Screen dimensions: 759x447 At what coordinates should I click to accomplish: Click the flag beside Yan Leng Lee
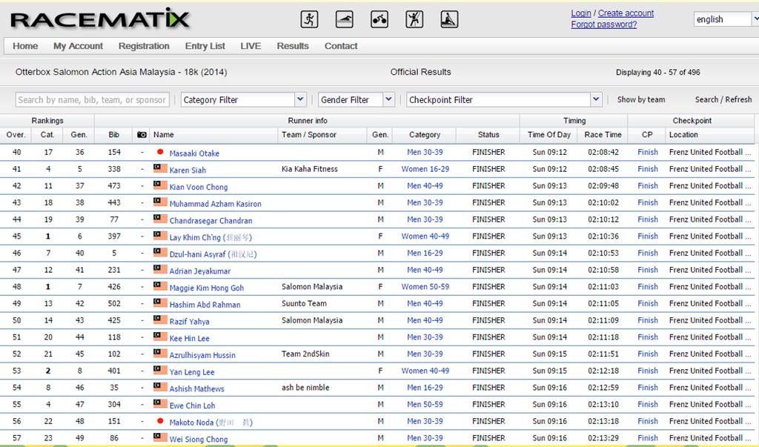[x=160, y=369]
